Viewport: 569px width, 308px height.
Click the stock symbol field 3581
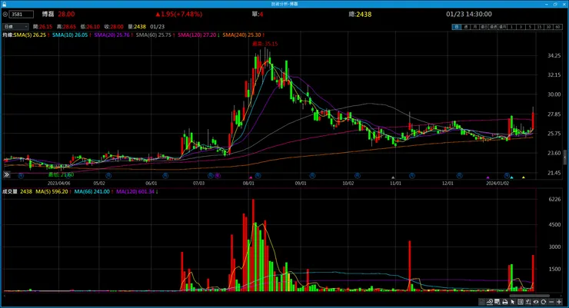[x=22, y=14]
